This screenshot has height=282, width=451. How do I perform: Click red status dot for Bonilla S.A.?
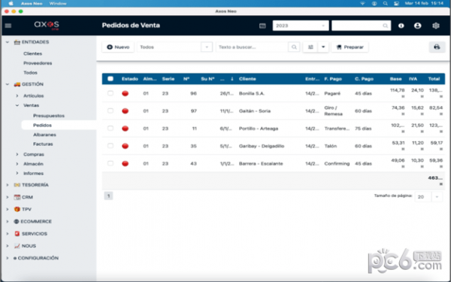tap(125, 93)
